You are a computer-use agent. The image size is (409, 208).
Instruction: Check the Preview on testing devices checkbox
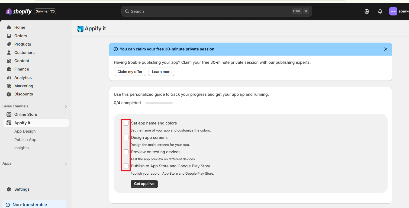coord(126,152)
